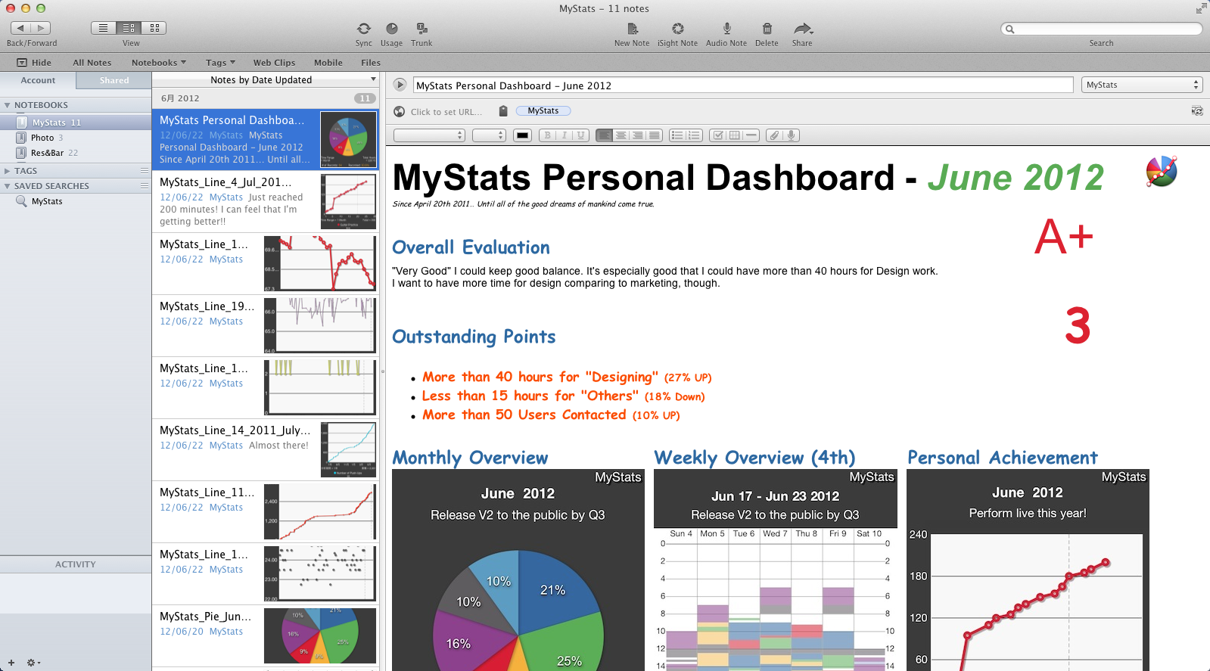Open the Usage pie icon
This screenshot has width=1210, height=671.
(391, 29)
